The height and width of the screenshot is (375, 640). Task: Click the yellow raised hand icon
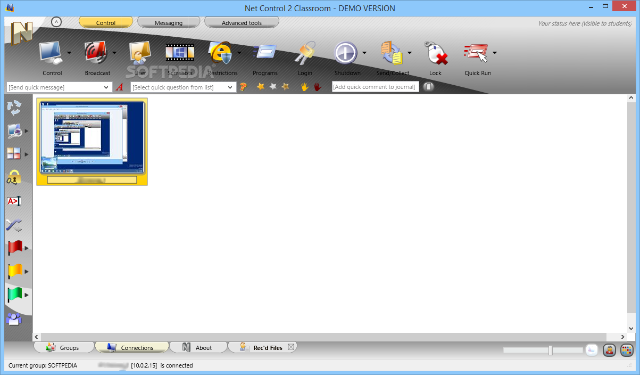[305, 87]
